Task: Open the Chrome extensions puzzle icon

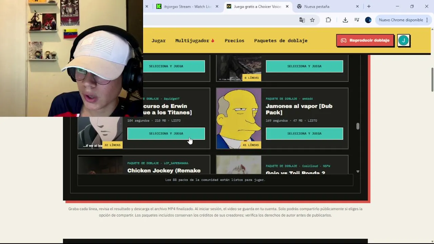Action: 328,20
